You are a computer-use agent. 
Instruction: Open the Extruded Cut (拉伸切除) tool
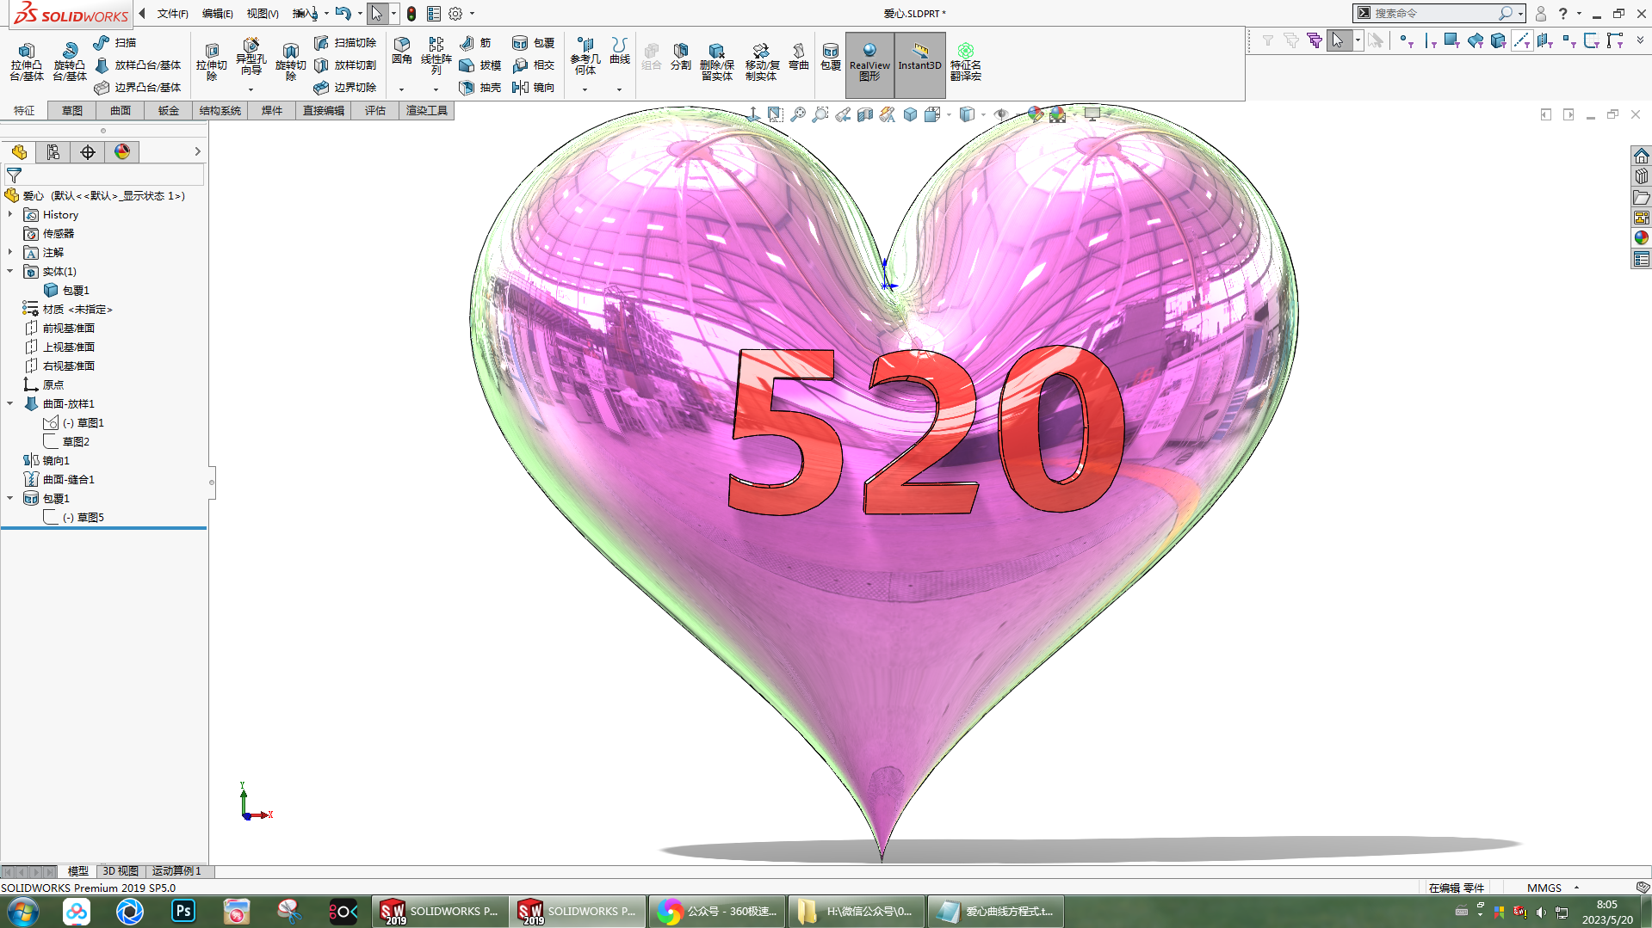click(x=212, y=61)
